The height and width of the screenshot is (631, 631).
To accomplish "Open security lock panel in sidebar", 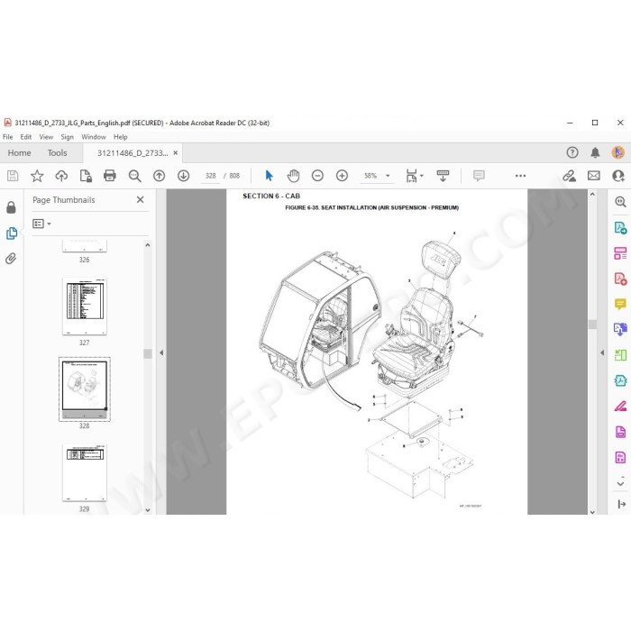I will click(x=11, y=207).
